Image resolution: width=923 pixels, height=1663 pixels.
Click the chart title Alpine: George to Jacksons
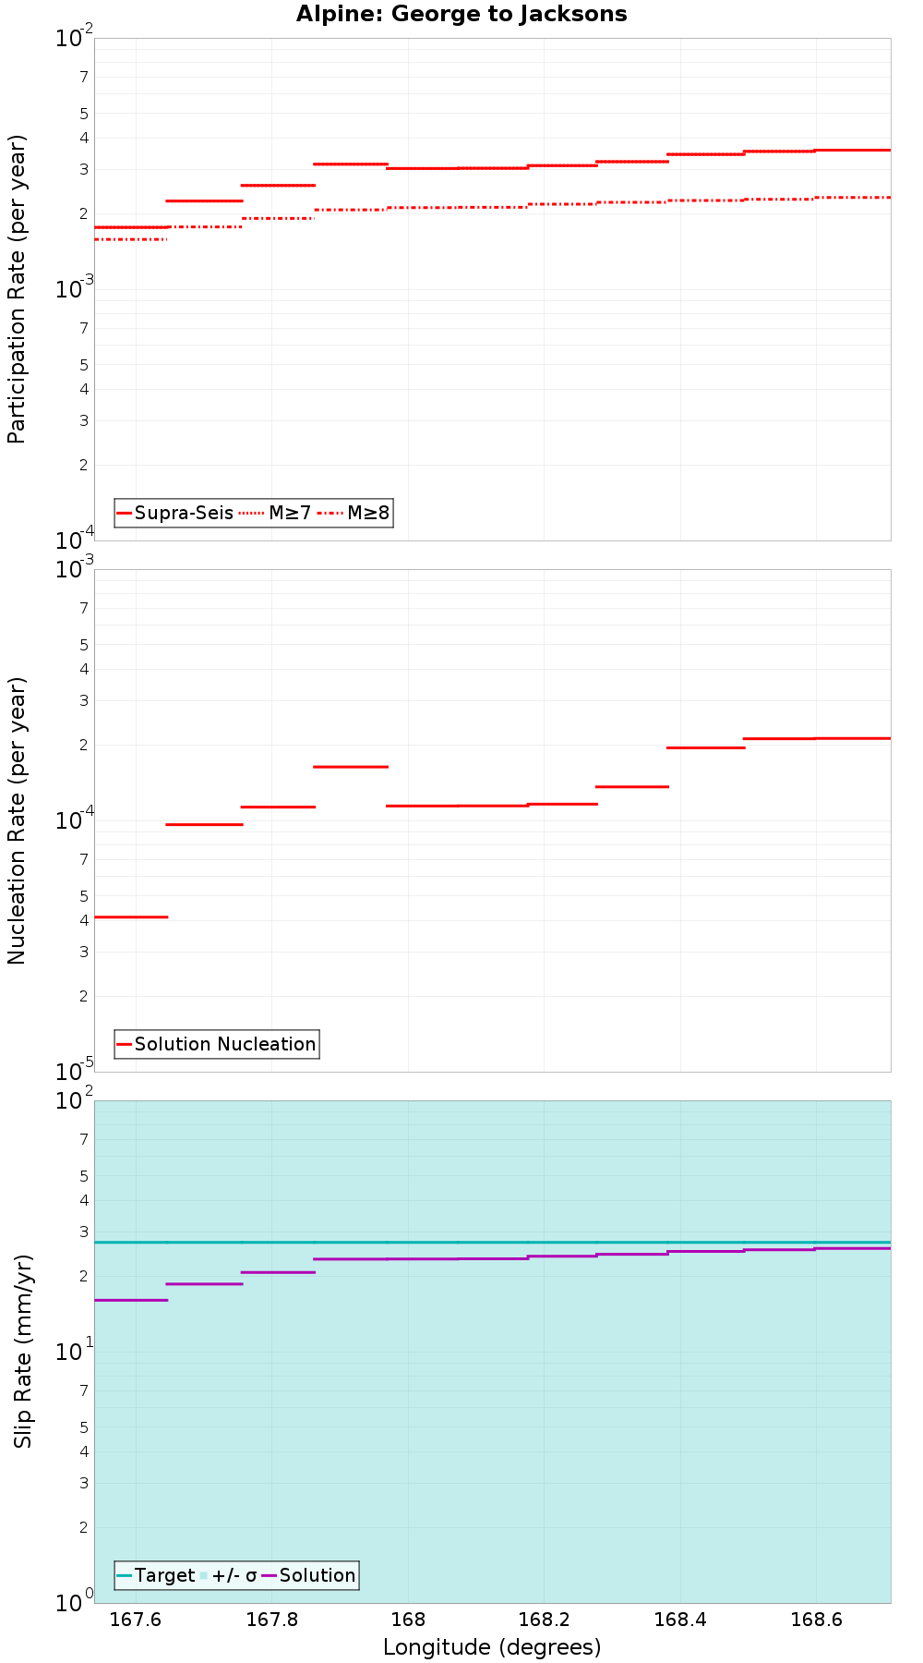(x=461, y=14)
